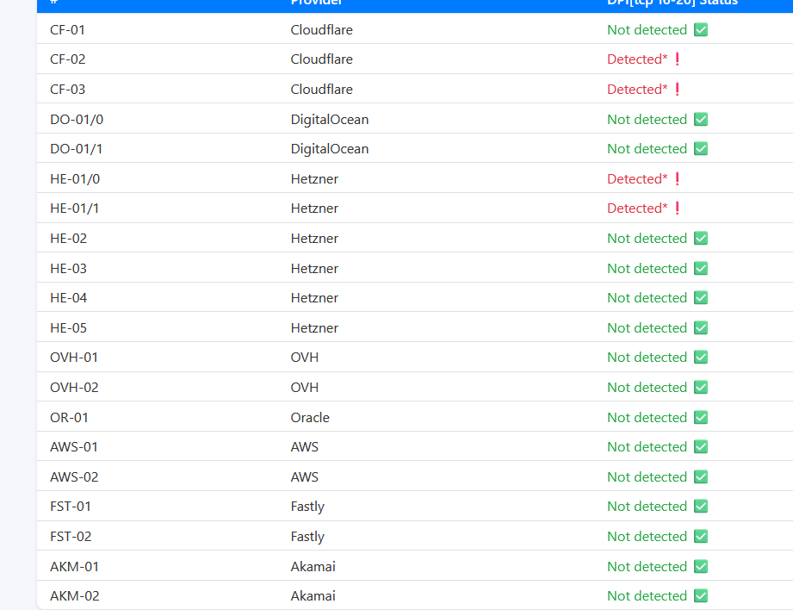793x610 pixels.
Task: Click the green checkmark in HE-03 row
Action: [701, 268]
